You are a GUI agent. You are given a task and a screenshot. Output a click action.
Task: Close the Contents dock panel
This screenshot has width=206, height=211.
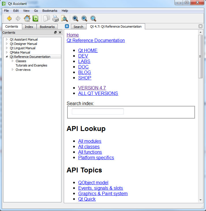point(60,33)
